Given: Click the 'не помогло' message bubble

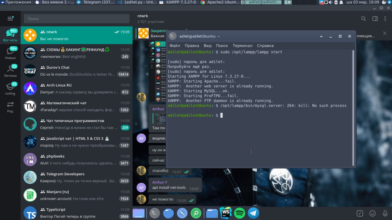Looking at the screenshot, I should (x=172, y=199).
